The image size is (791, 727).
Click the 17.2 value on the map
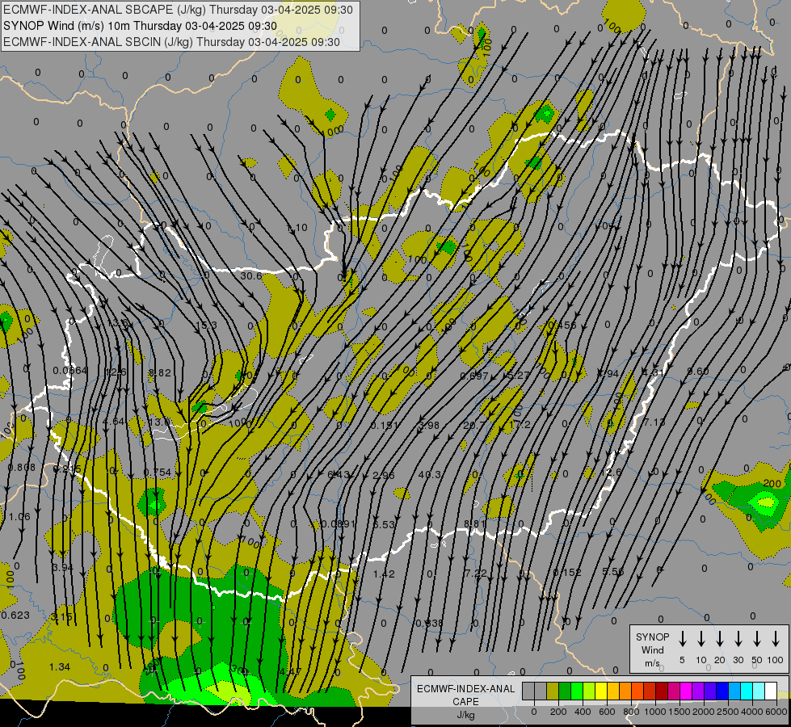tap(520, 424)
